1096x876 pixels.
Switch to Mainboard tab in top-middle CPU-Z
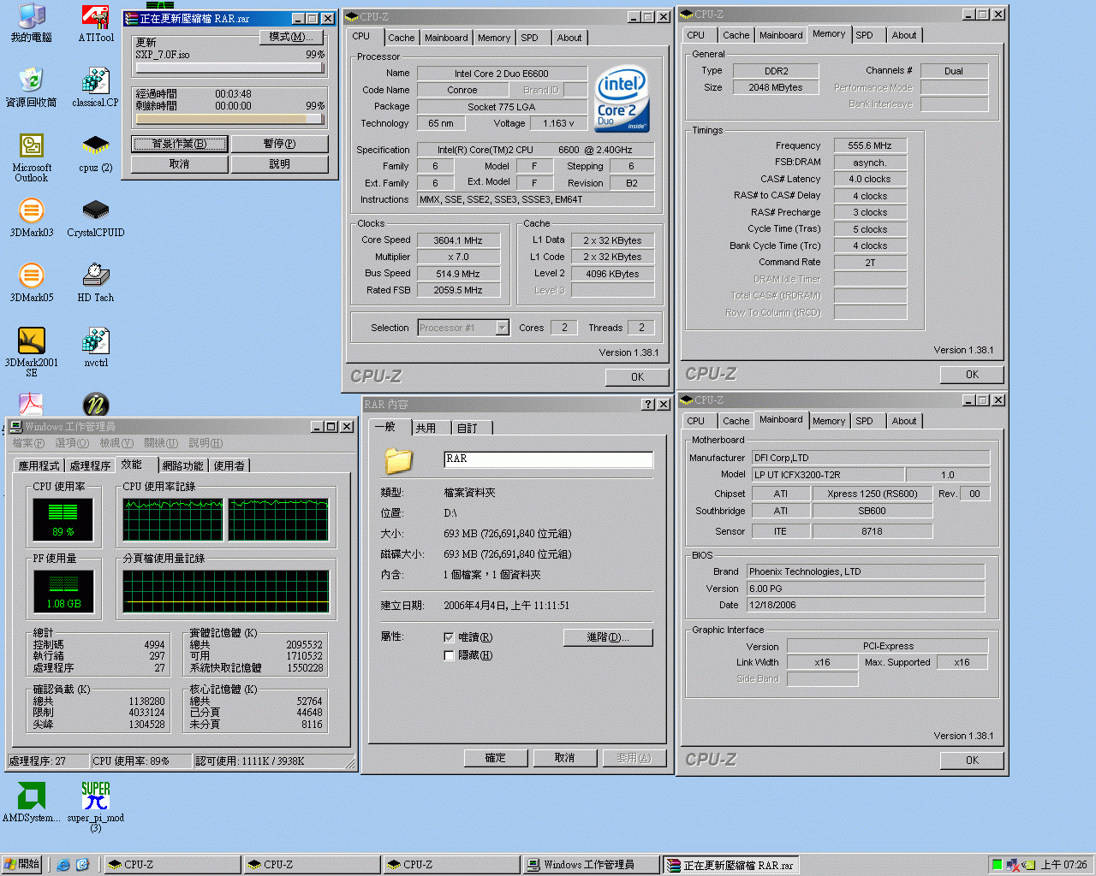[x=446, y=38]
